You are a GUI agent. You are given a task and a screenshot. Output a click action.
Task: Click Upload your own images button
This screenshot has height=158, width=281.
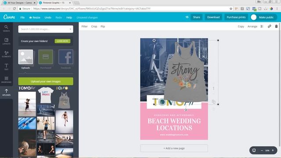pyautogui.click(x=46, y=81)
